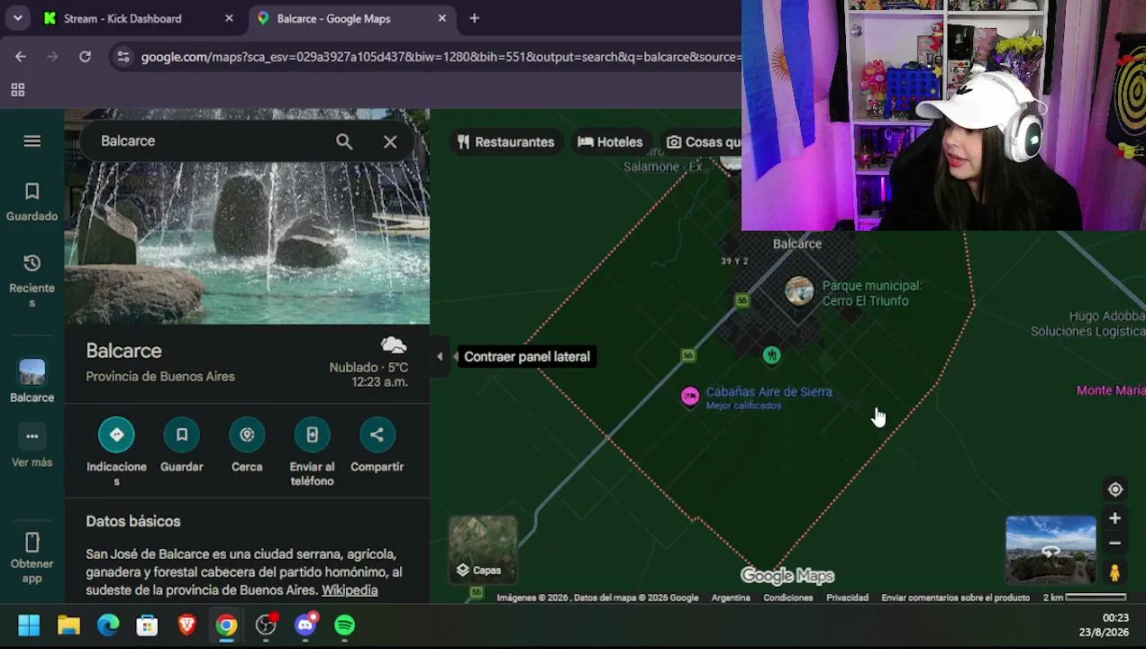The height and width of the screenshot is (649, 1146).
Task: Open the tab search dropdown arrow
Action: coord(17,18)
